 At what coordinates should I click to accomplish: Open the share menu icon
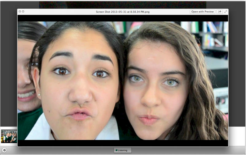[219, 12]
